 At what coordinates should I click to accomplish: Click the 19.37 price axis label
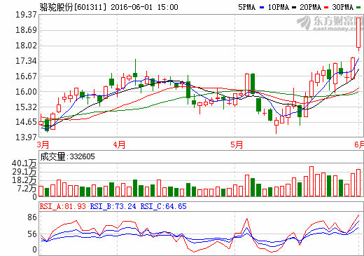(x=27, y=15)
